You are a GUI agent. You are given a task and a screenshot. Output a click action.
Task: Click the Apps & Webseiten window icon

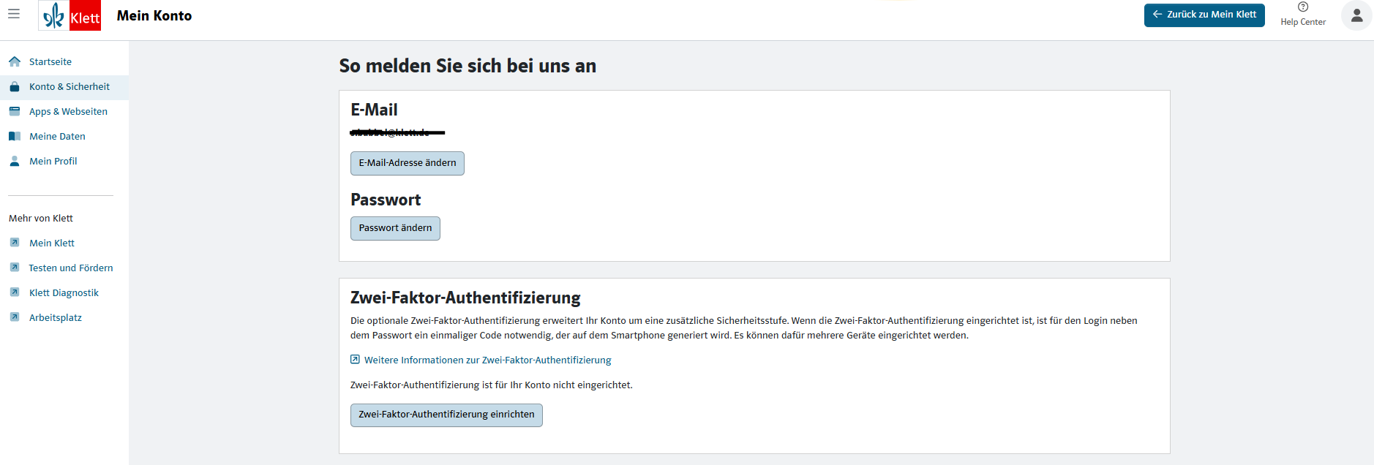click(x=15, y=111)
